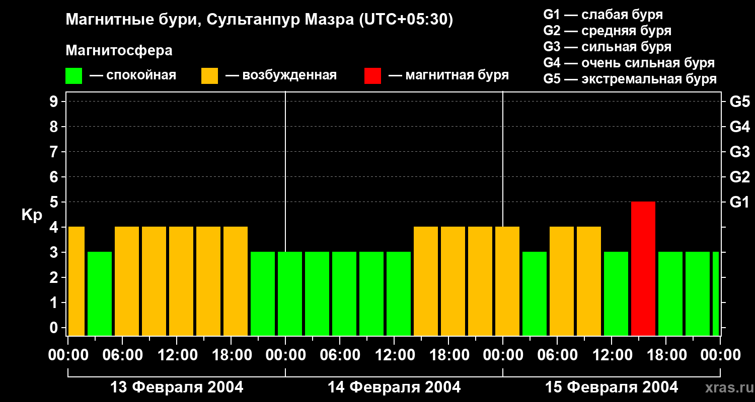The width and height of the screenshot is (755, 402).
Task: Click the chart title "Магнитные бури, Сультанпур Мазра"
Action: coord(259,20)
